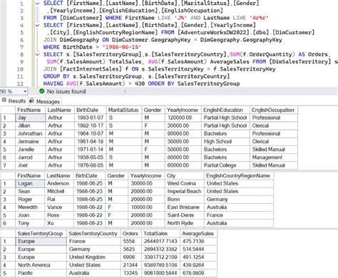Collapse the SELECT statement on line 4

(37, 25)
